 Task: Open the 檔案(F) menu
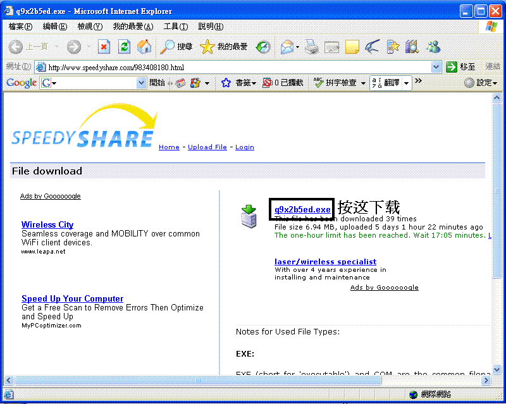[20, 27]
